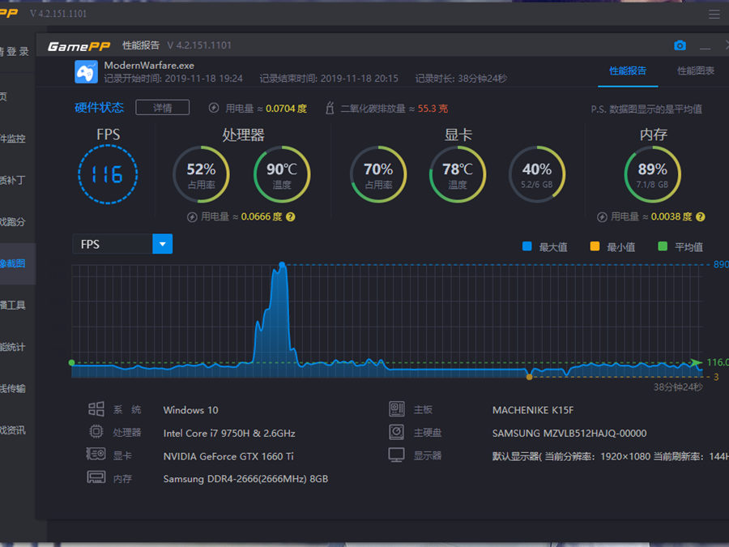This screenshot has height=547, width=729.
Task: Click the ModernWarfare.exe process name
Action: 149,65
